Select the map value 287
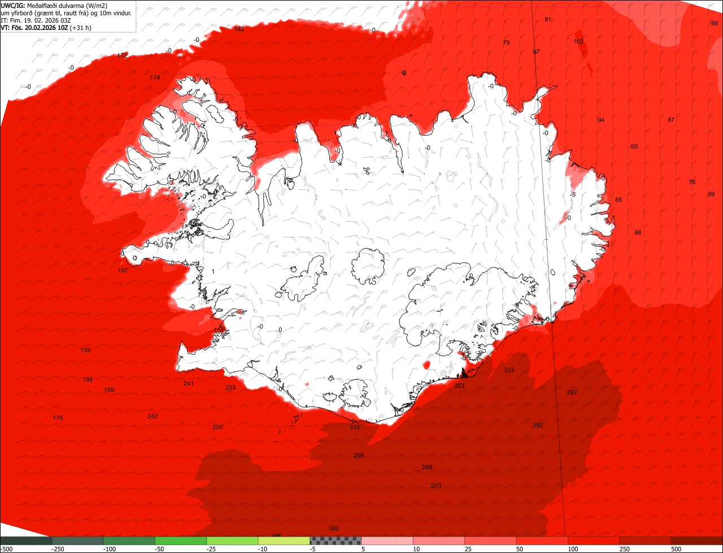The width and height of the screenshot is (723, 553). click(x=572, y=392)
